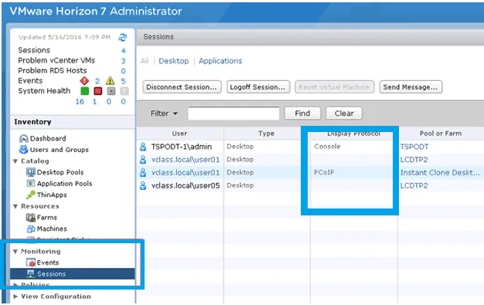
Task: Expand the View Configuration section
Action: pyautogui.click(x=15, y=297)
